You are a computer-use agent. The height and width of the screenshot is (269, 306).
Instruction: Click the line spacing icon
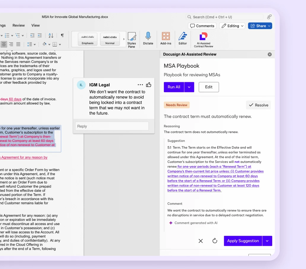point(30,44)
